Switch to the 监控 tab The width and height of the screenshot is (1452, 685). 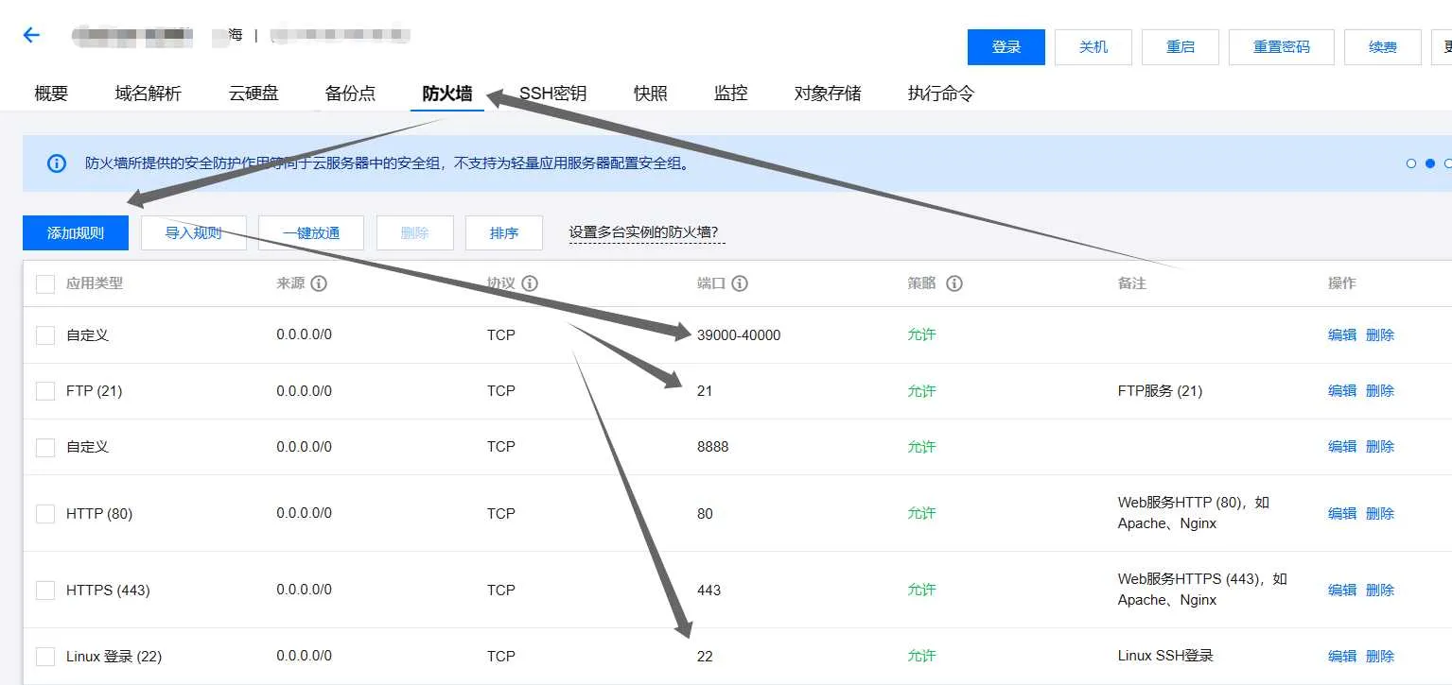(731, 94)
